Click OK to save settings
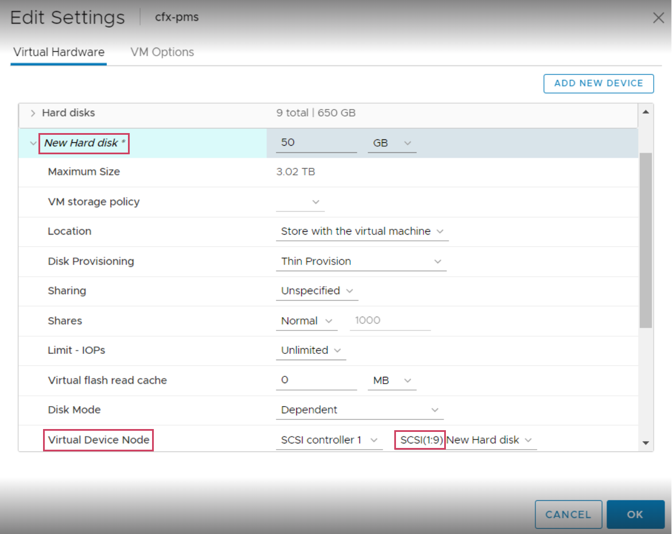672x534 pixels. 635,514
